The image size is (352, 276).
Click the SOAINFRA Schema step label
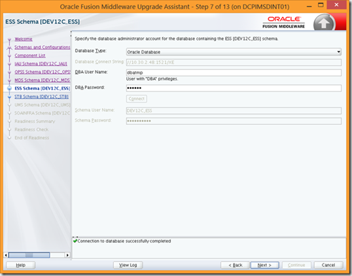click(43, 113)
